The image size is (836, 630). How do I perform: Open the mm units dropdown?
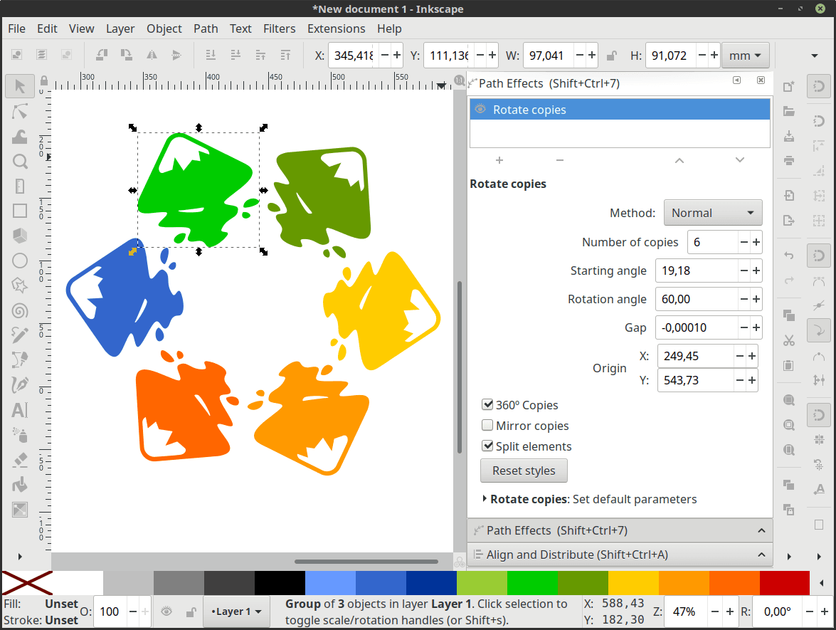click(745, 56)
